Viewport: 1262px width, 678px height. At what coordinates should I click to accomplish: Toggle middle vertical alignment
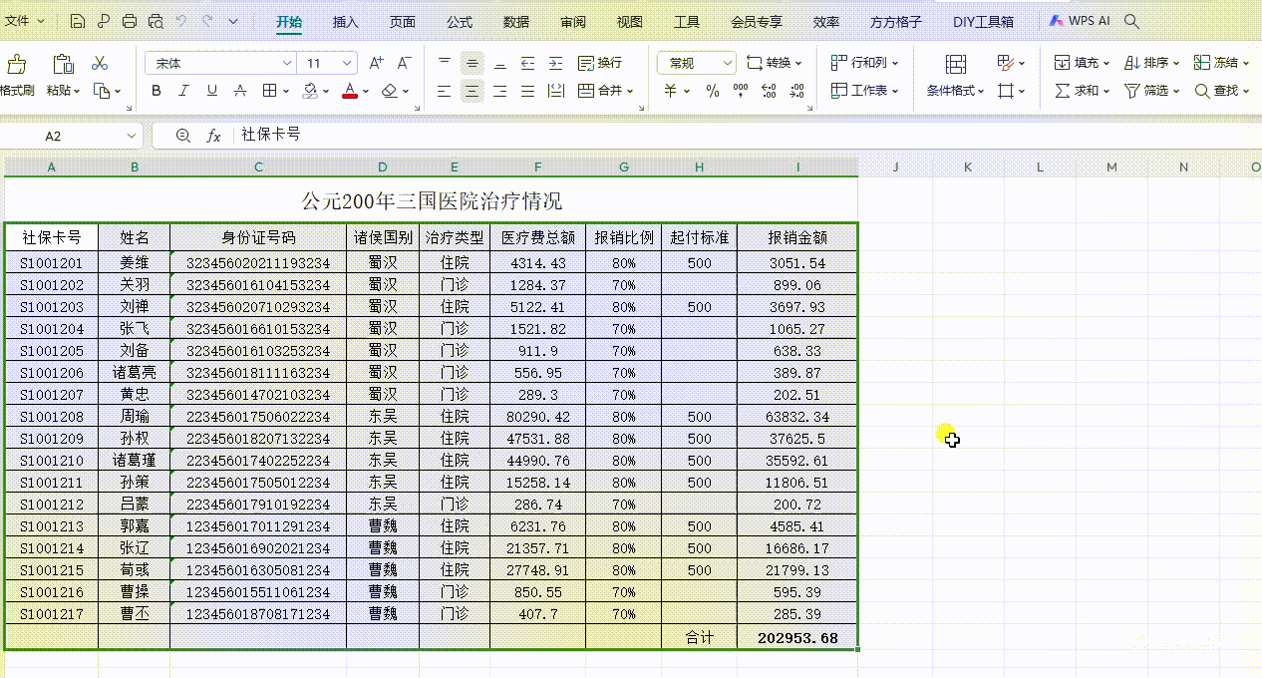point(473,63)
